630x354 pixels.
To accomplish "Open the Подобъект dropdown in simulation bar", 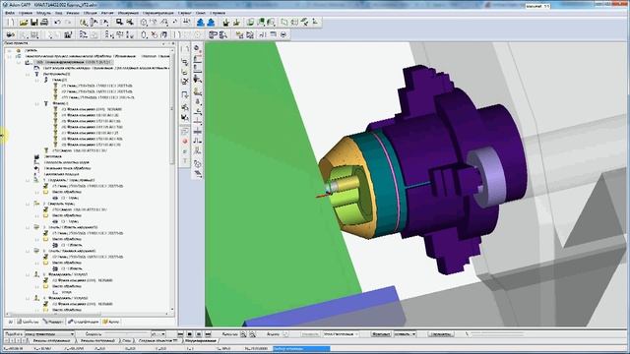I will point(49,334).
